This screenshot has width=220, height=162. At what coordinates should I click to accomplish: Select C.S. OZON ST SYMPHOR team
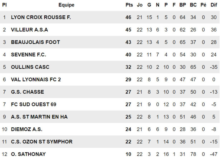click(42, 142)
